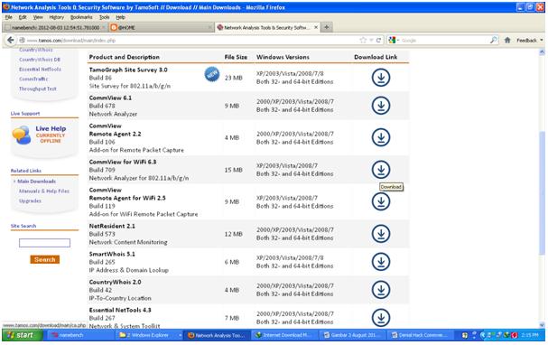Click the SmartWhois 5.1 product name
548x345 pixels.
(x=112, y=254)
